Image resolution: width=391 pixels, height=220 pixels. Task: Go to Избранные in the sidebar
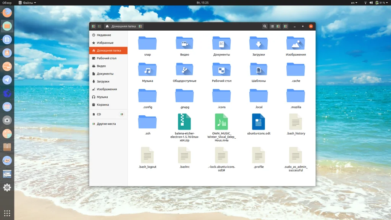(x=105, y=43)
